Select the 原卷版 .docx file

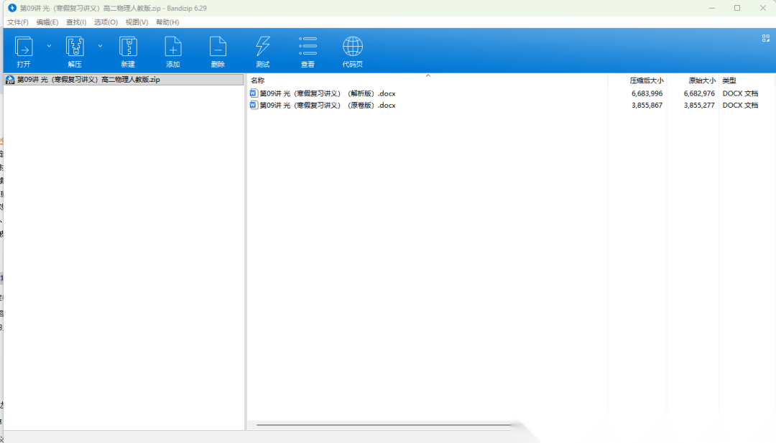(x=327, y=106)
